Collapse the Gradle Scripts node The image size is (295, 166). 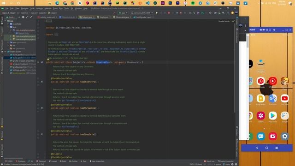click(6, 52)
